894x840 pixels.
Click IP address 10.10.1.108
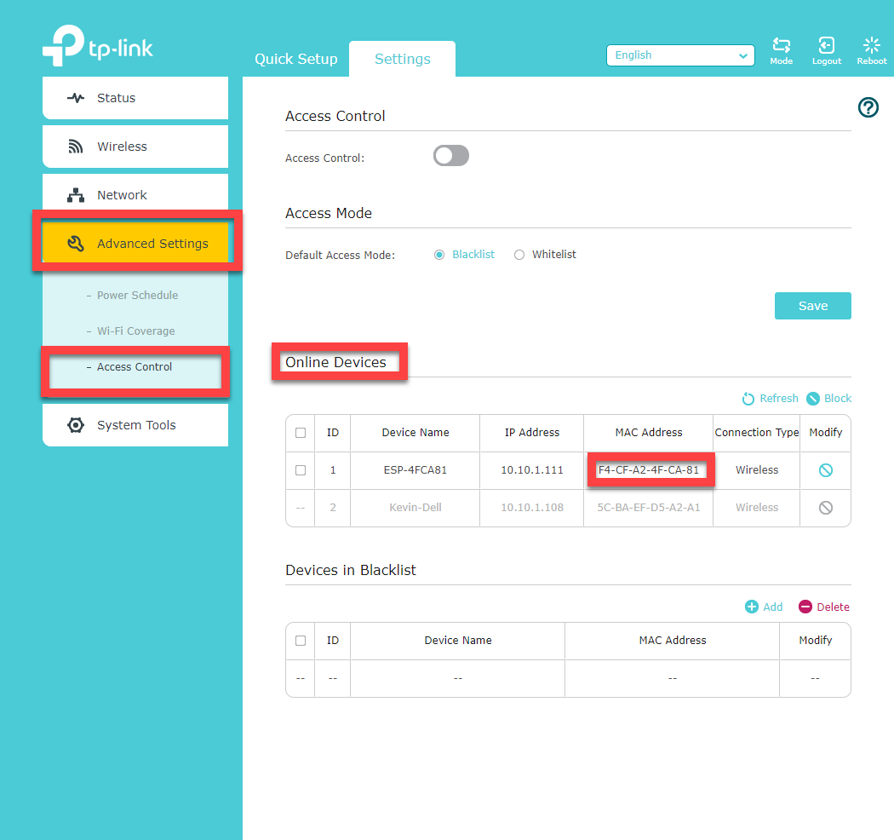[x=532, y=507]
